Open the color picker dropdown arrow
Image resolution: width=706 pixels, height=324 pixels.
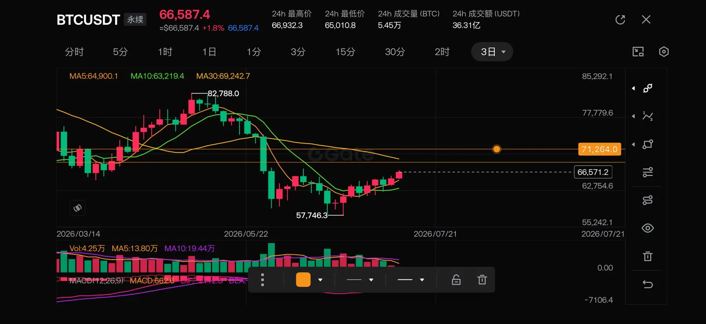click(320, 280)
